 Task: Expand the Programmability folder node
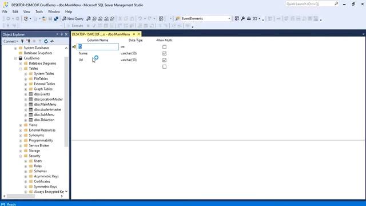[21, 141]
